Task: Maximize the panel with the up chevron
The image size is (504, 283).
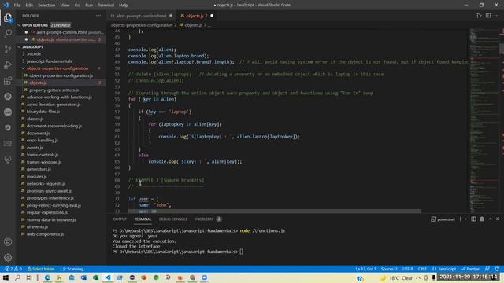Action: 491,219
